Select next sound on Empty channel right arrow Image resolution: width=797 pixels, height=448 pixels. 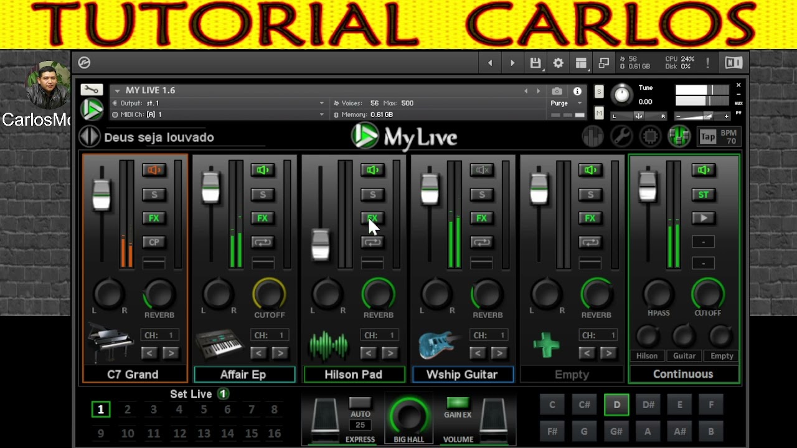click(608, 353)
